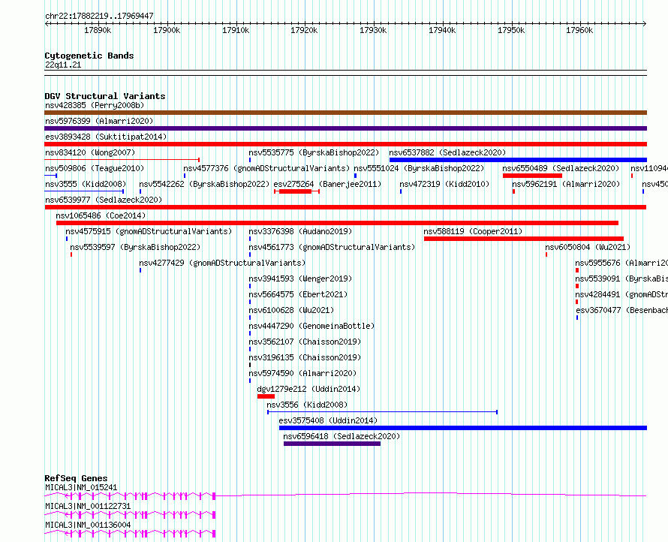The image size is (668, 542).
Task: Click the nsv5976399 (Almarri2020) label
Action: (x=99, y=121)
